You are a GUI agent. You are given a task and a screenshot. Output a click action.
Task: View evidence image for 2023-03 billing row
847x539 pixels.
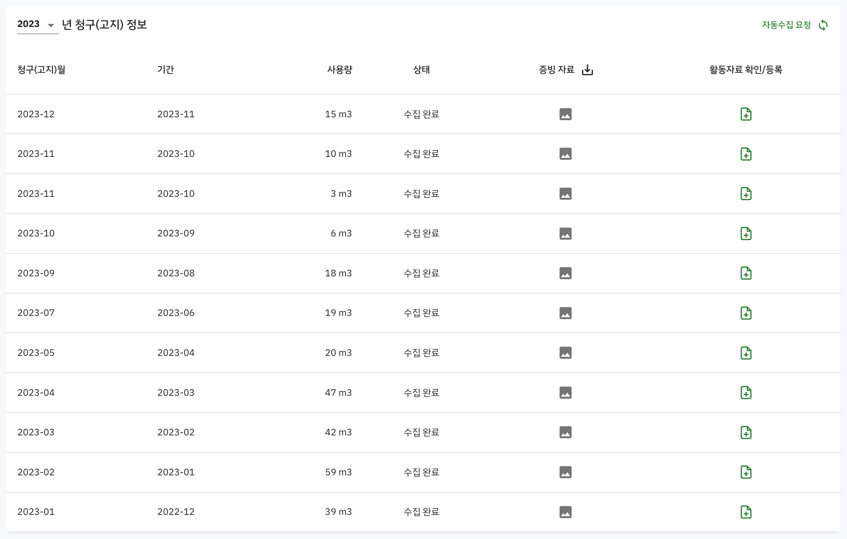point(565,432)
